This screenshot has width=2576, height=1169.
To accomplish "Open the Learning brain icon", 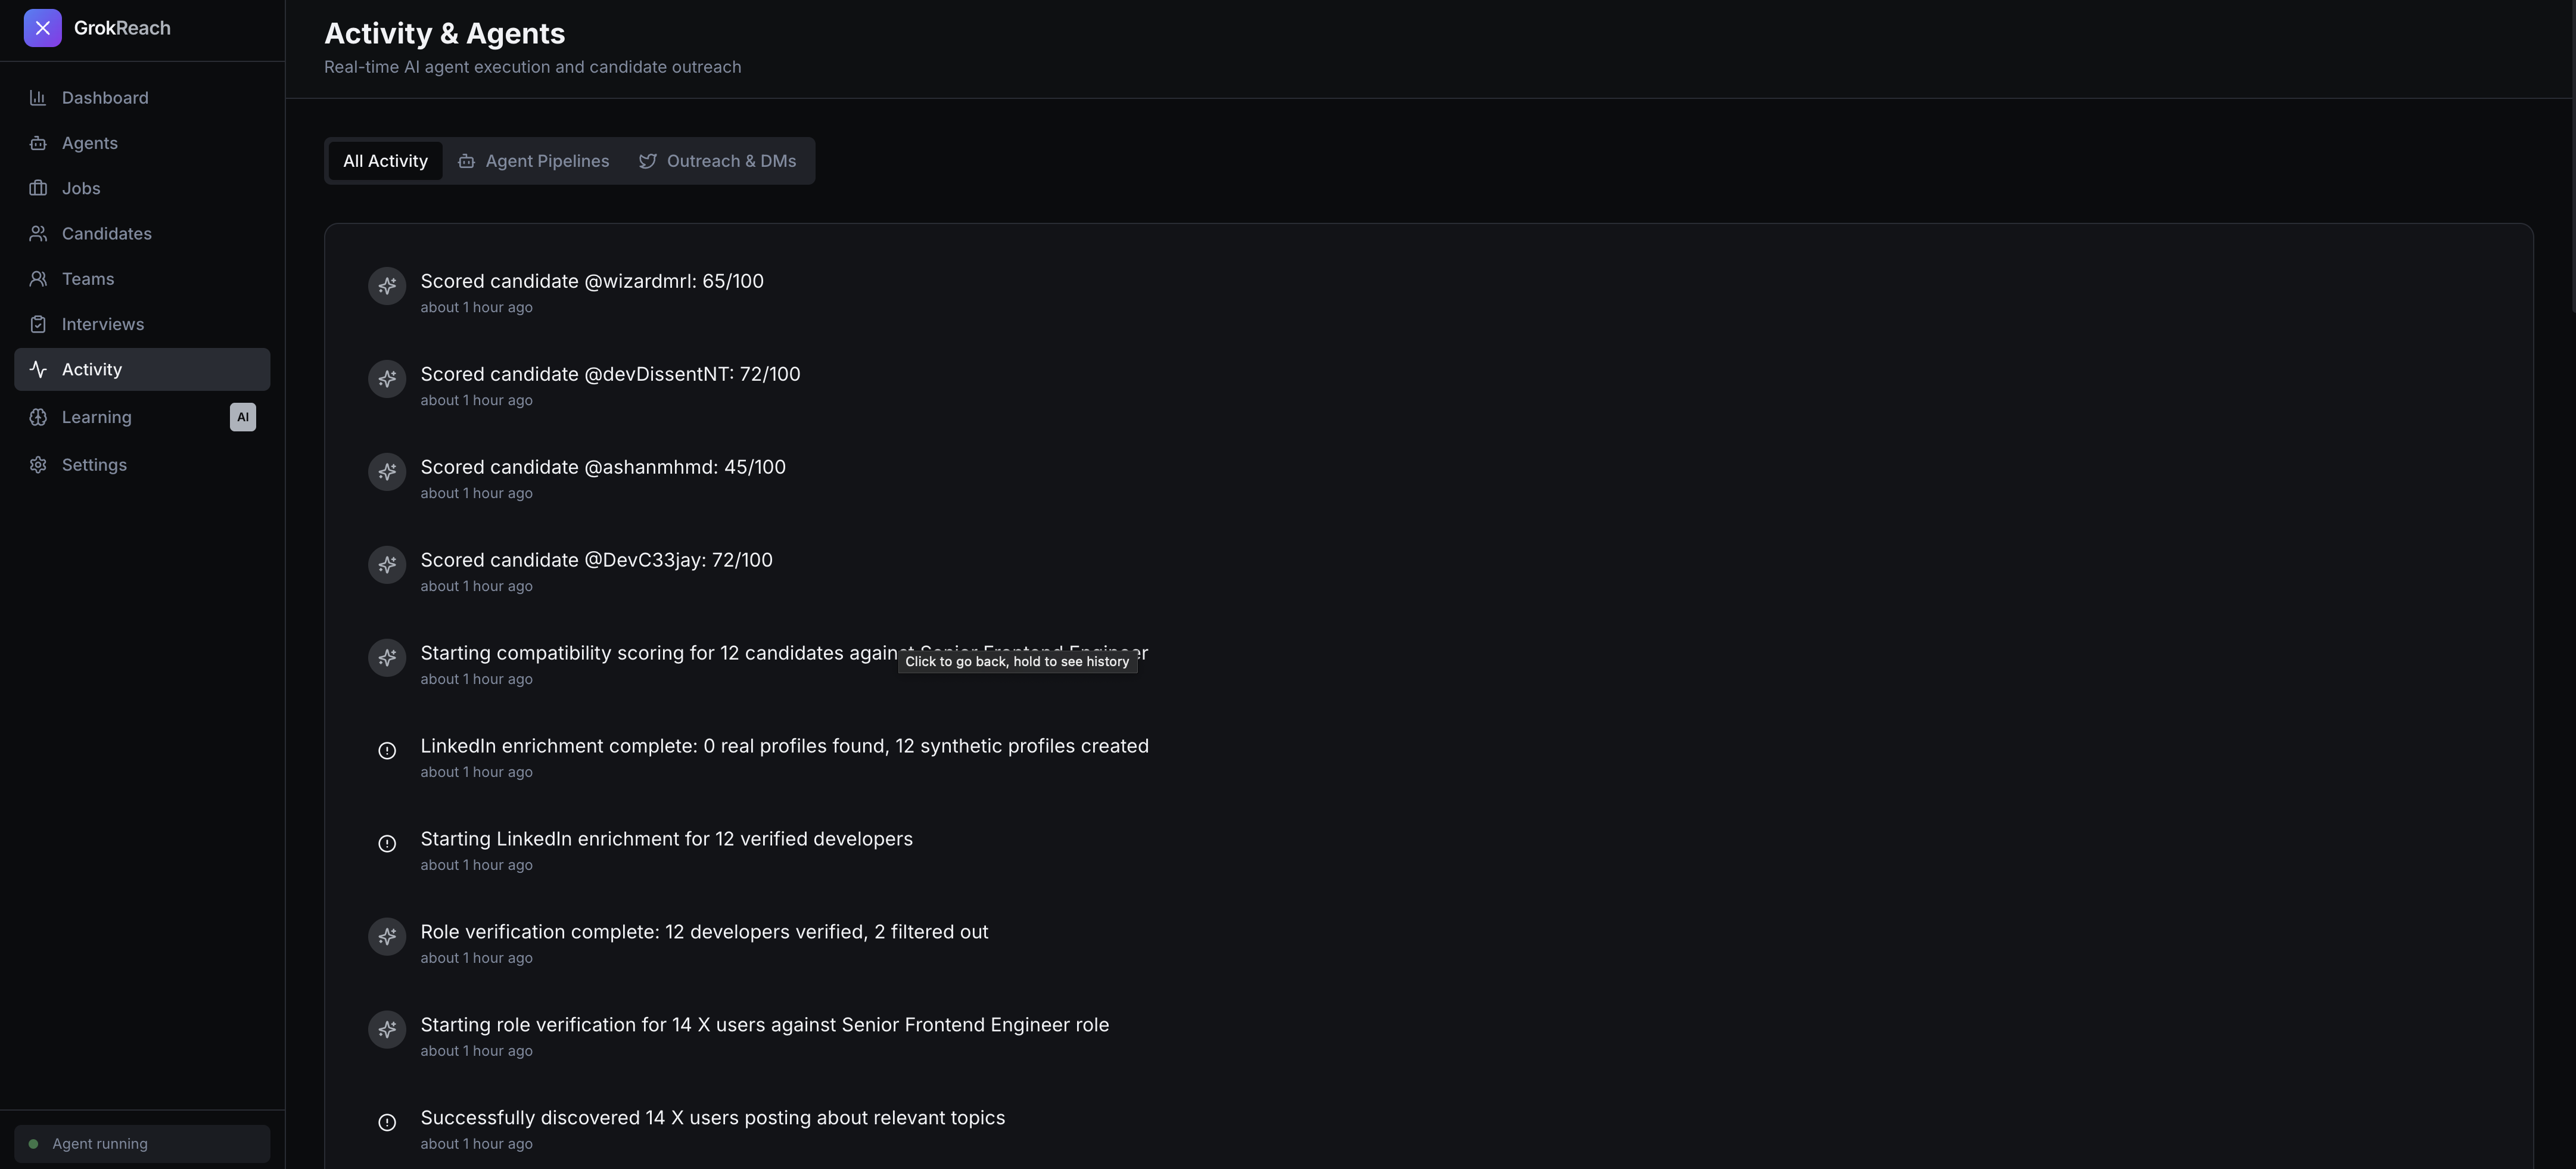I will [x=38, y=417].
